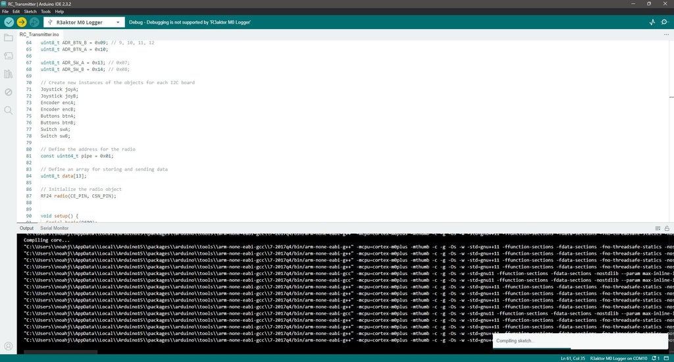Screen dimensions: 674x362
Task: Open the File menu
Action: pyautogui.click(x=5, y=12)
